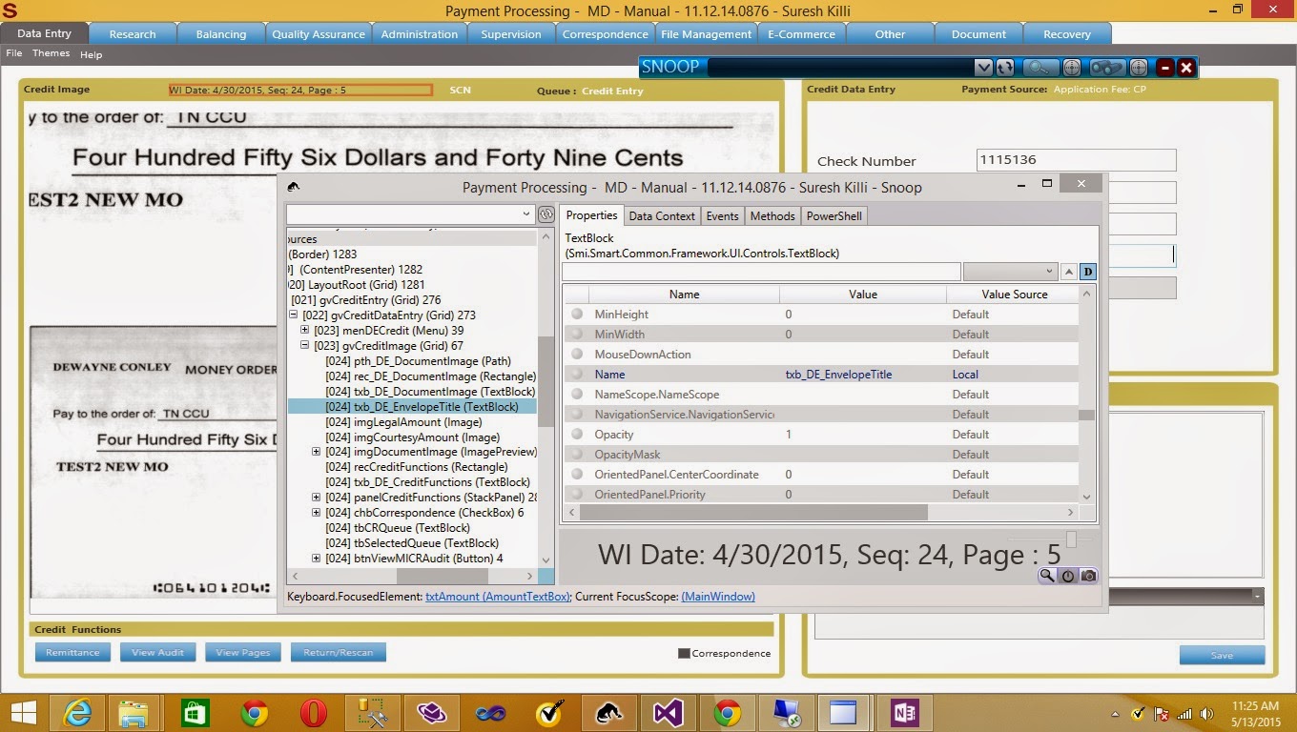Open the property filter combo box
1297x732 pixels.
1010,273
